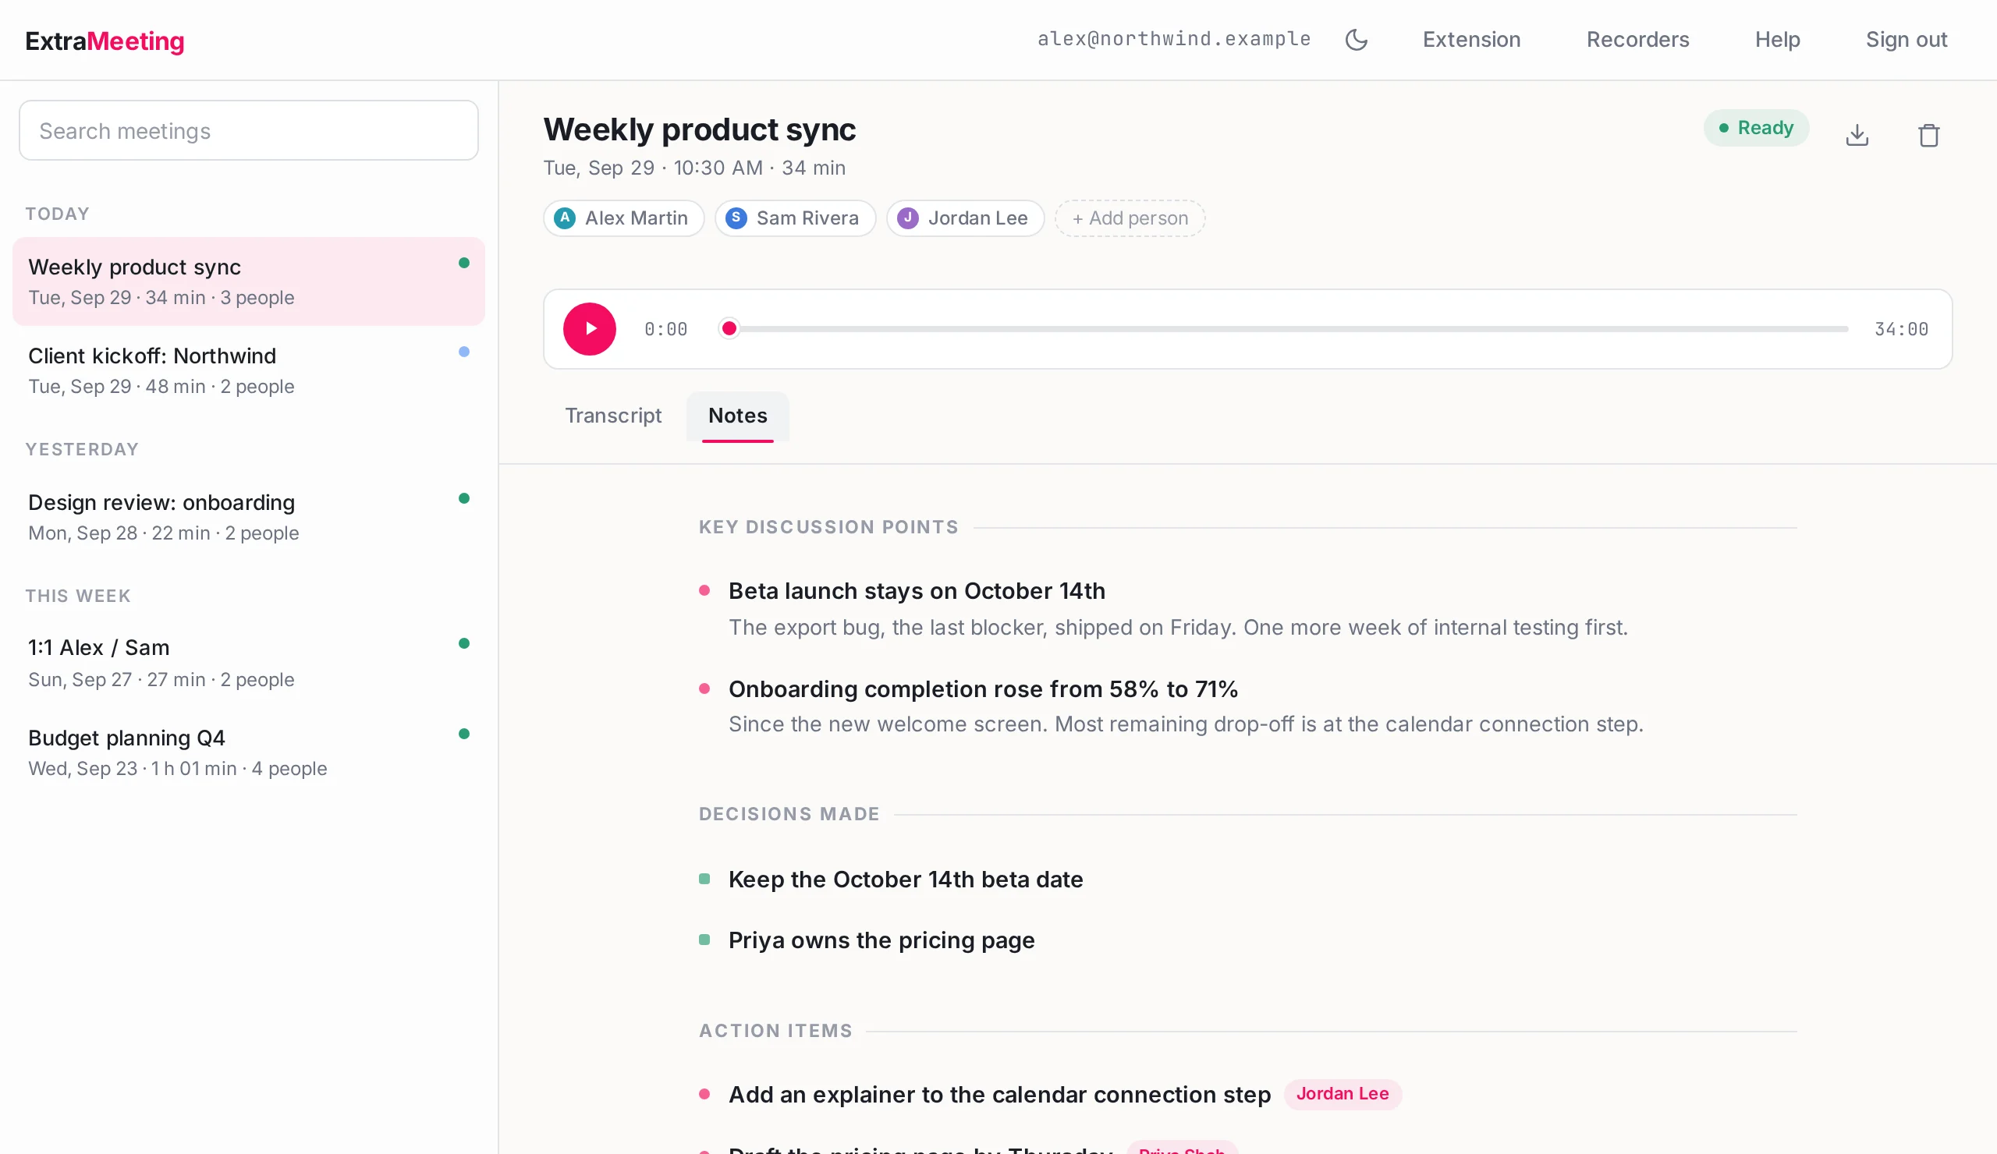
Task: Open the Extension page
Action: point(1470,40)
